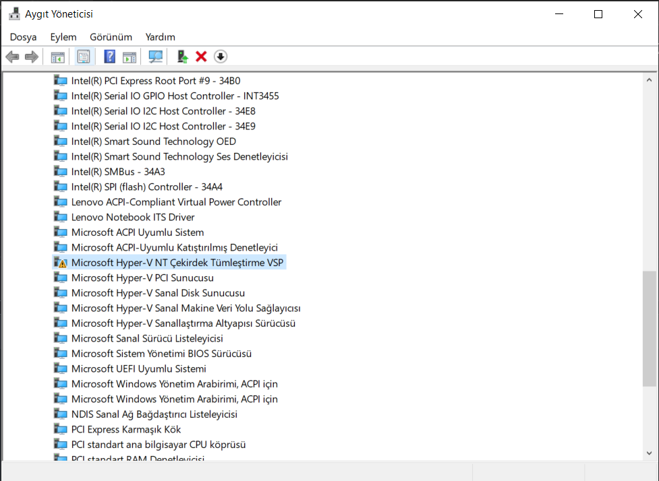Click the scrollbar down arrow
659x481 pixels.
coord(650,453)
